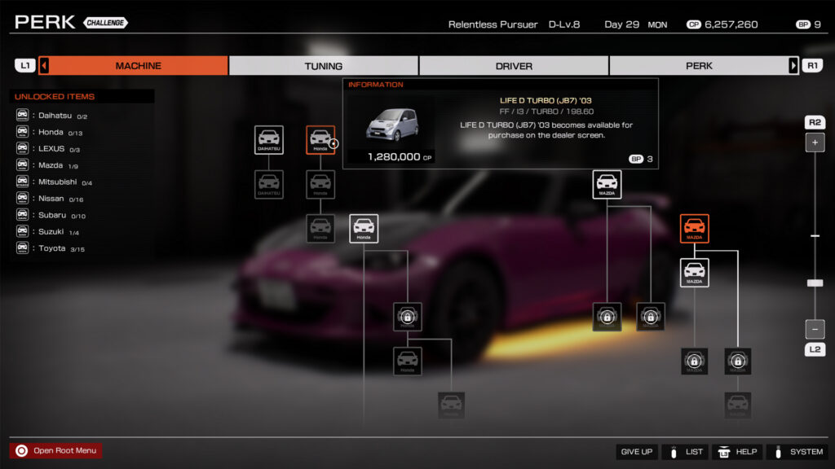Select the white Mazda node below the orange one
Screen dimensions: 835x469
tap(694, 272)
